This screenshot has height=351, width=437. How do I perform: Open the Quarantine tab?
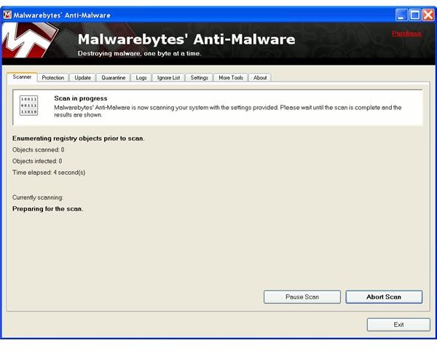(113, 78)
